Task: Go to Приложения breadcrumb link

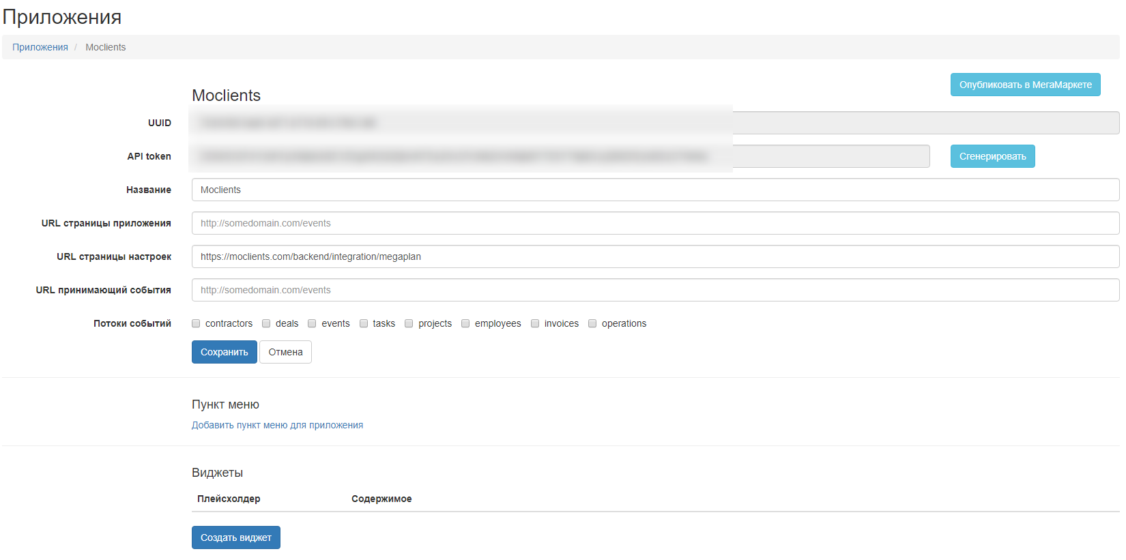Action: pyautogui.click(x=40, y=47)
